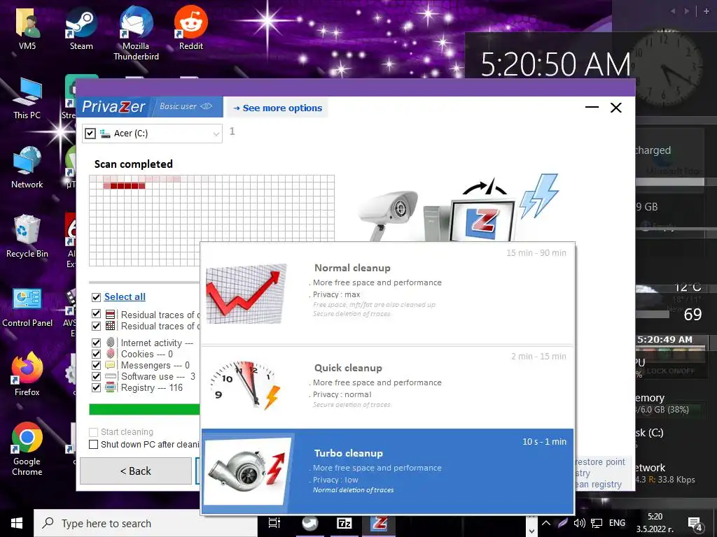Click the green scan progress bar

coord(144,409)
